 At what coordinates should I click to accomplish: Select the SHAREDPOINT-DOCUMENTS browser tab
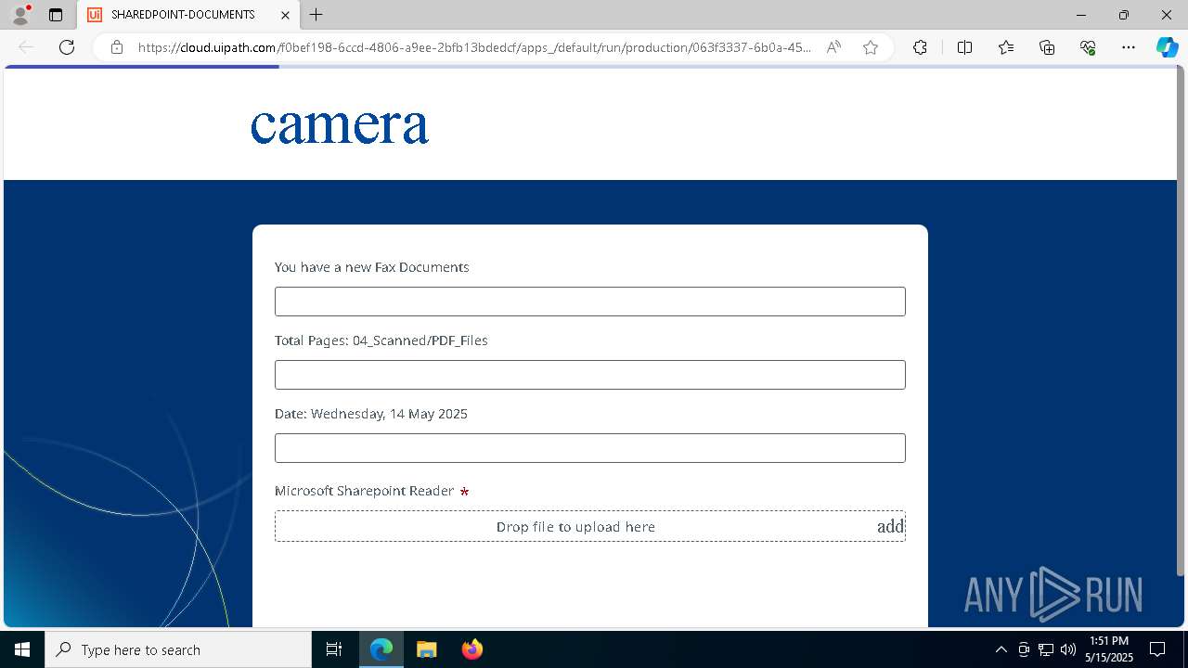coord(188,15)
